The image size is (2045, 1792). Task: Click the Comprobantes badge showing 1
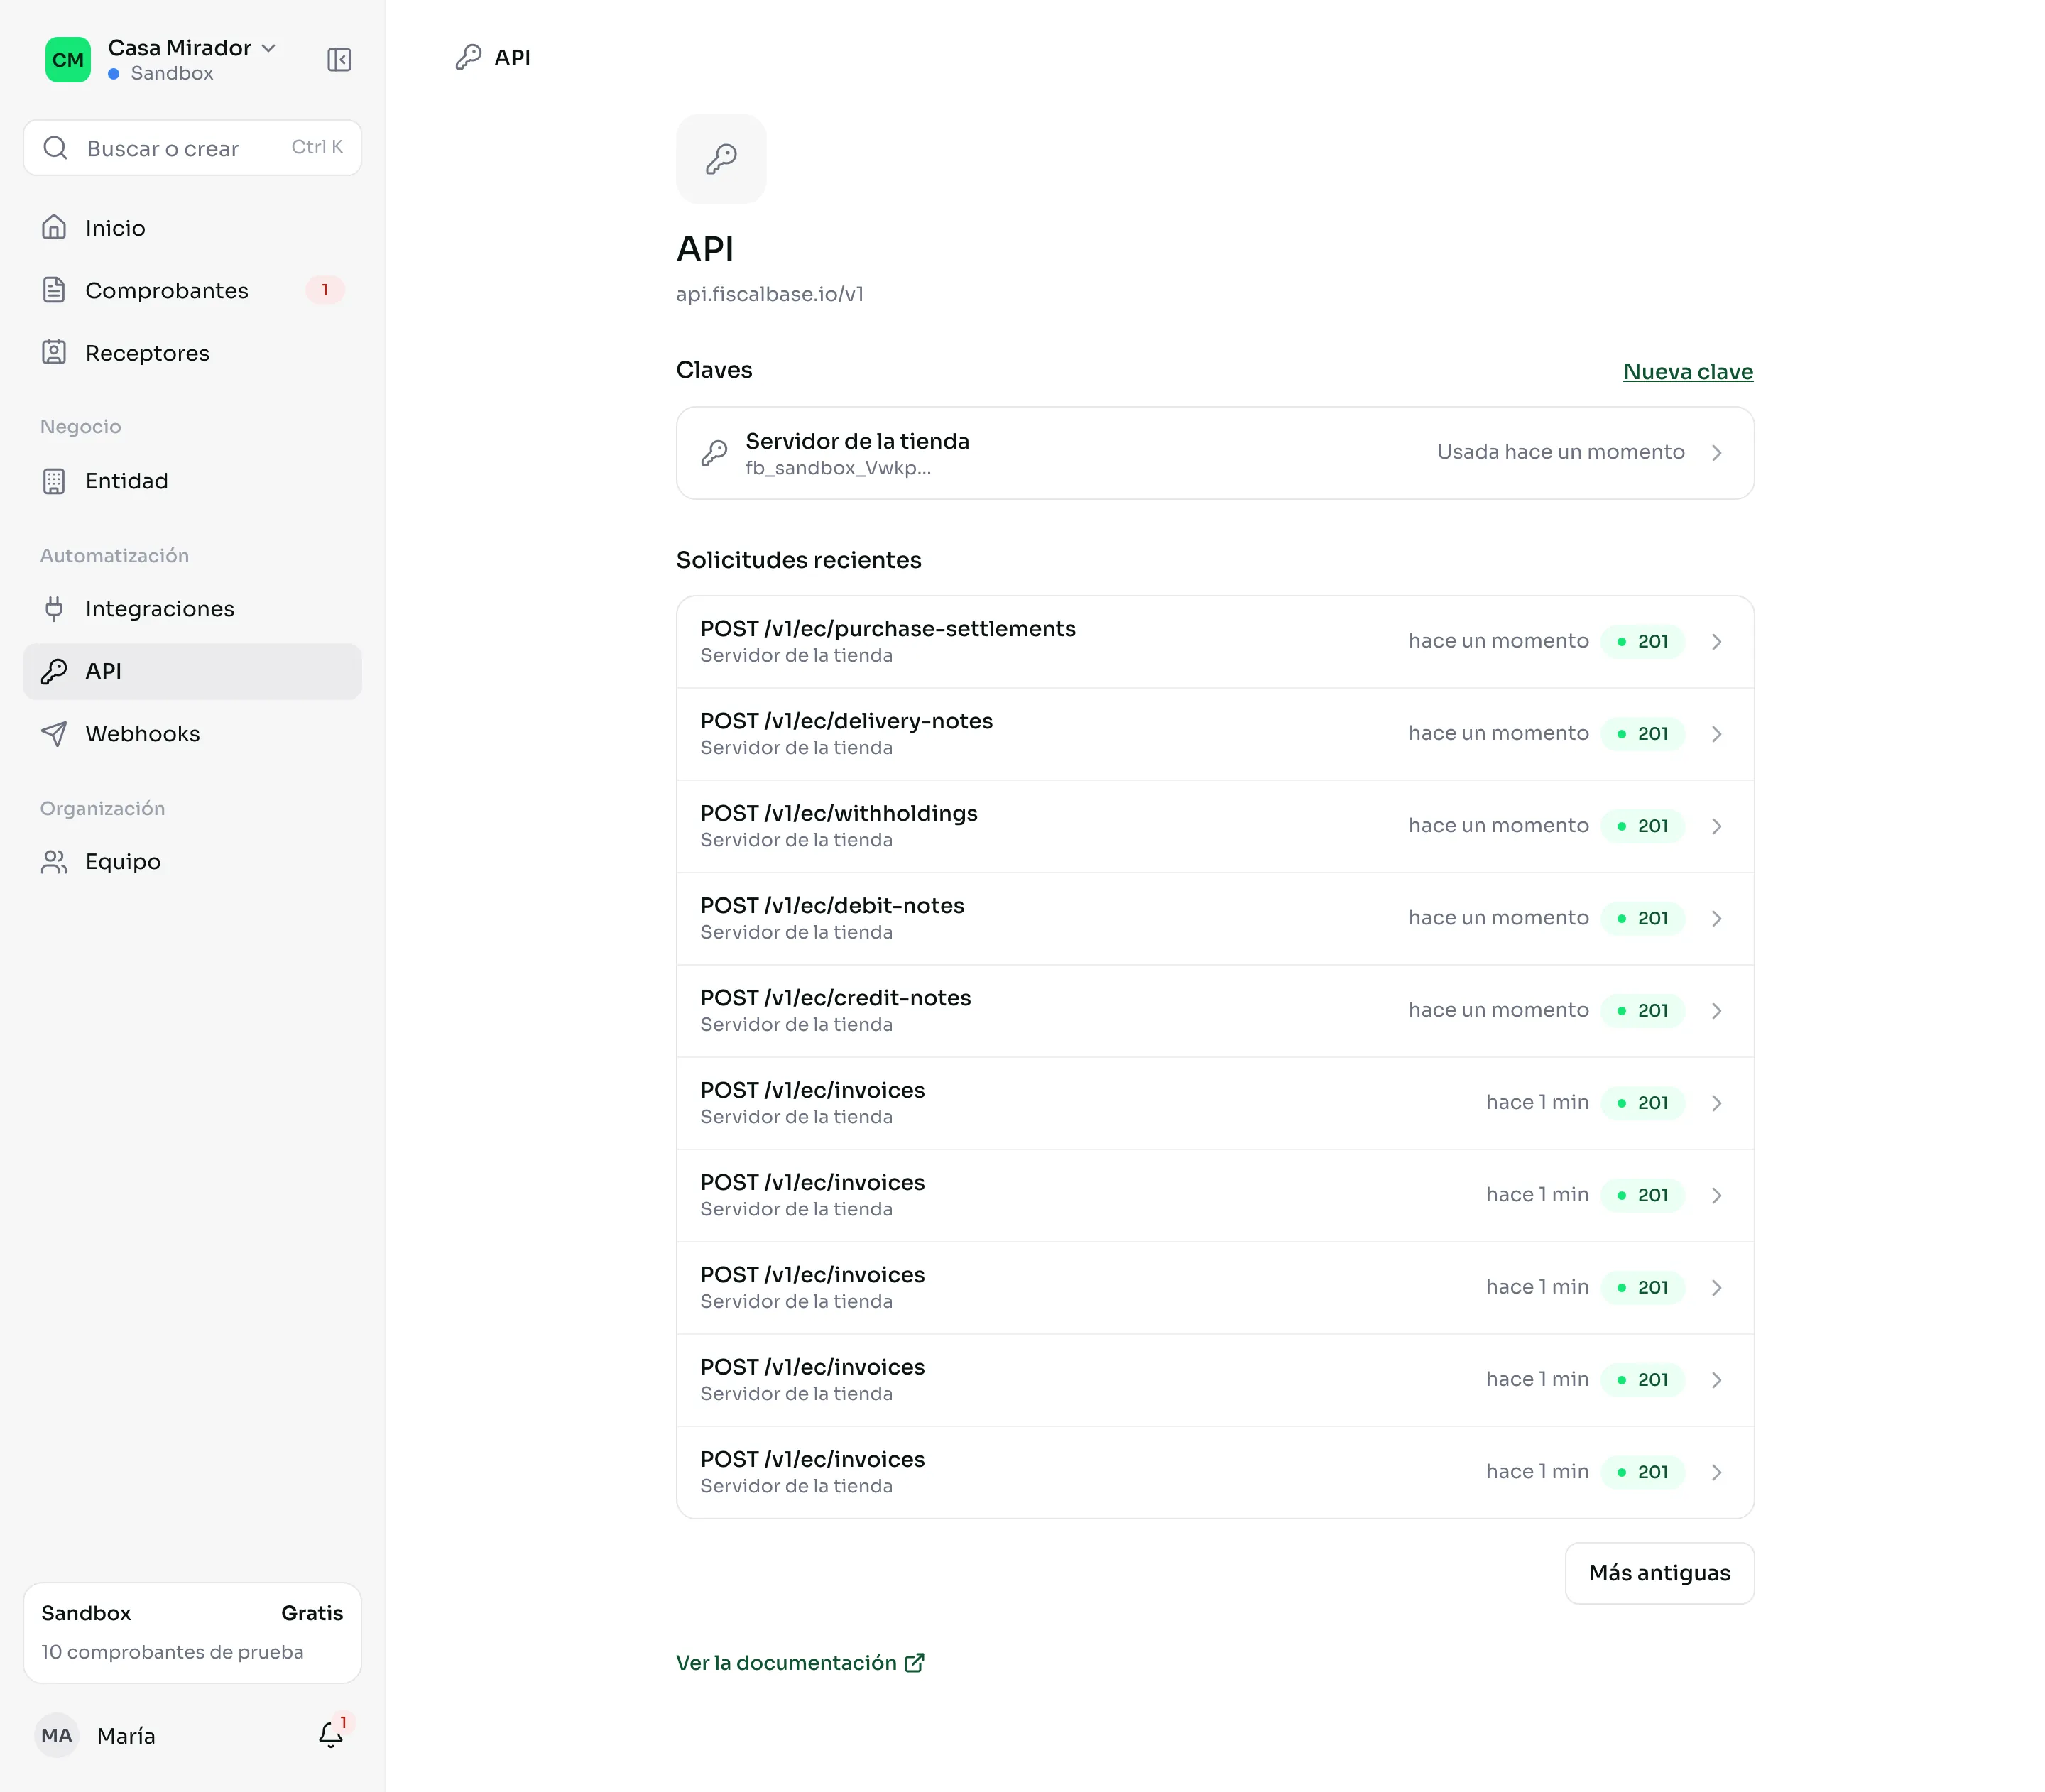(324, 290)
